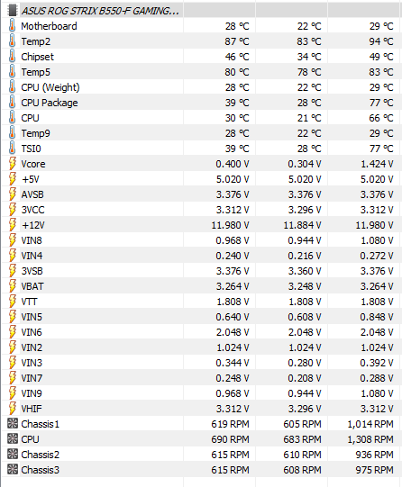Select the Temp2 sensor row
402x487 pixels.
201,41
